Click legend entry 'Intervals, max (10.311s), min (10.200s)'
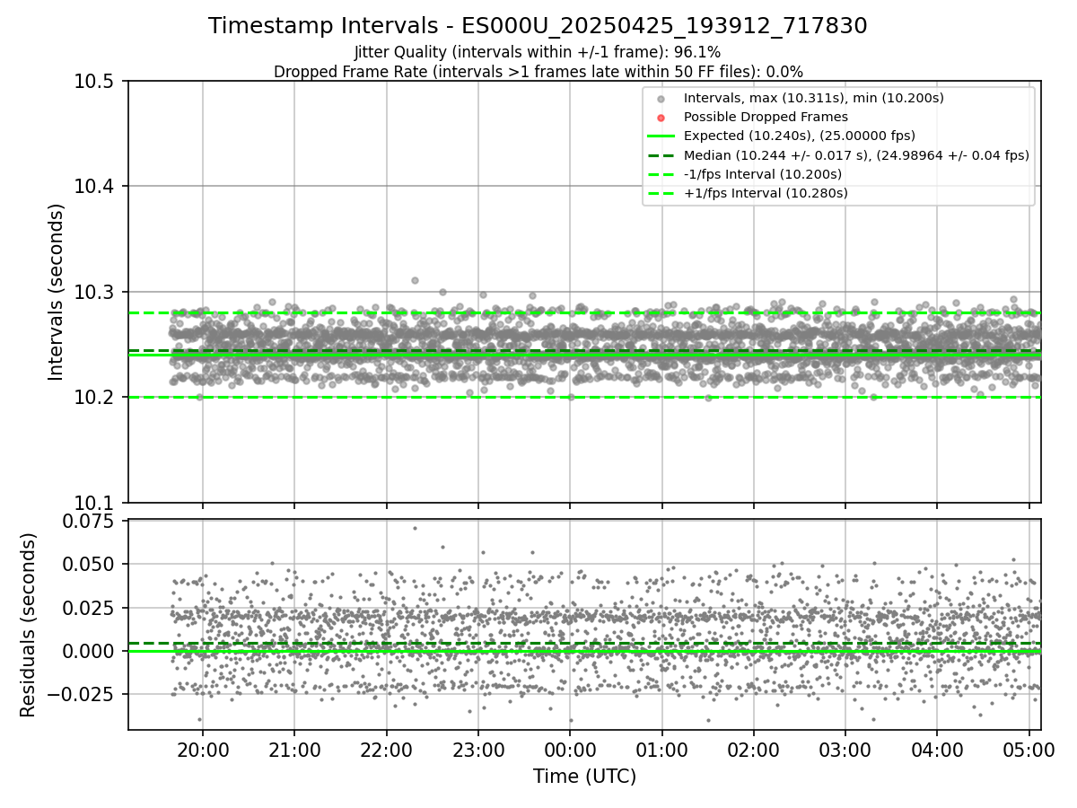 click(x=813, y=98)
